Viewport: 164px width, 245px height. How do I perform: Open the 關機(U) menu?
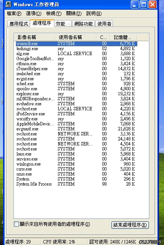click(74, 14)
